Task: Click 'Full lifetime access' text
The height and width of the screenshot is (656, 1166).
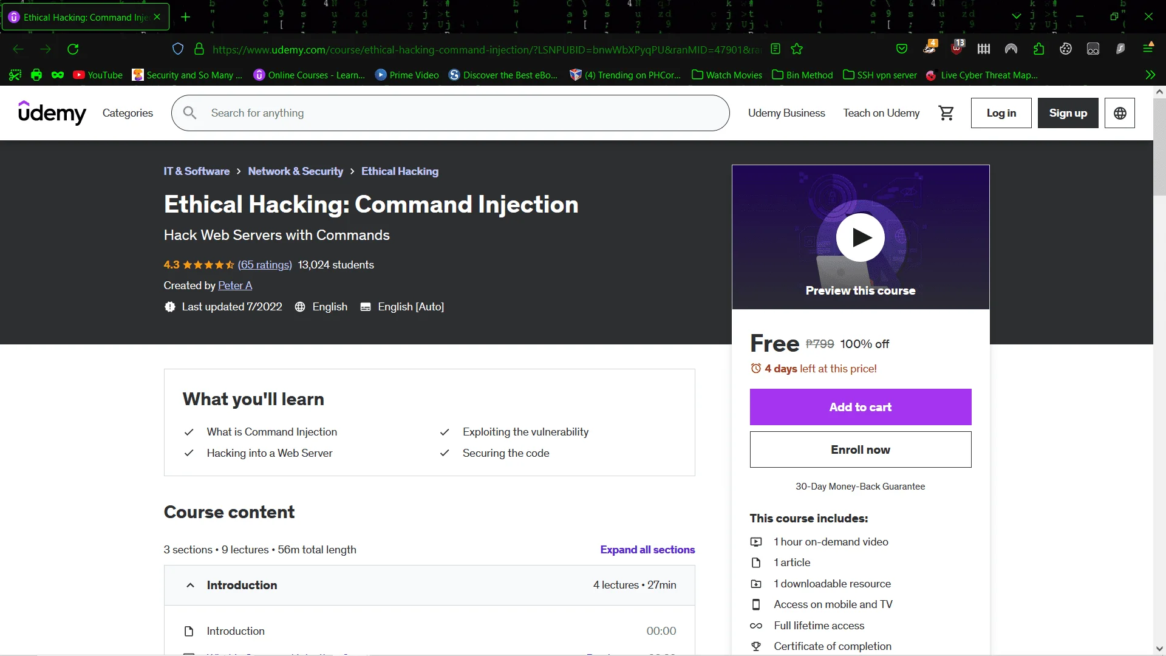Action: [819, 626]
